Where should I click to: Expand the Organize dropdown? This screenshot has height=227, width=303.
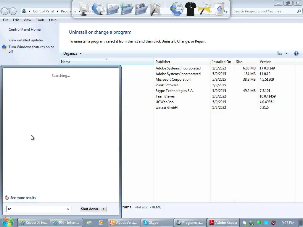[72, 53]
